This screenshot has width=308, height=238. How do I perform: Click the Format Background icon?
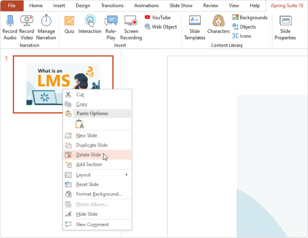click(68, 194)
